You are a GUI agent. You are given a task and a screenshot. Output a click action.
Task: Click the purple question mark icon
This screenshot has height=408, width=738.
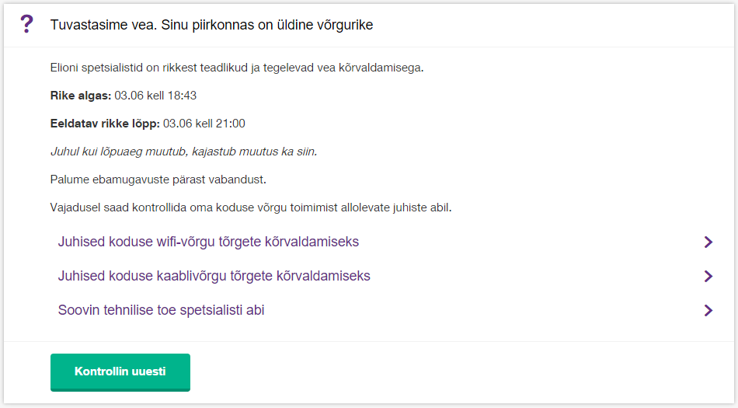coord(27,23)
